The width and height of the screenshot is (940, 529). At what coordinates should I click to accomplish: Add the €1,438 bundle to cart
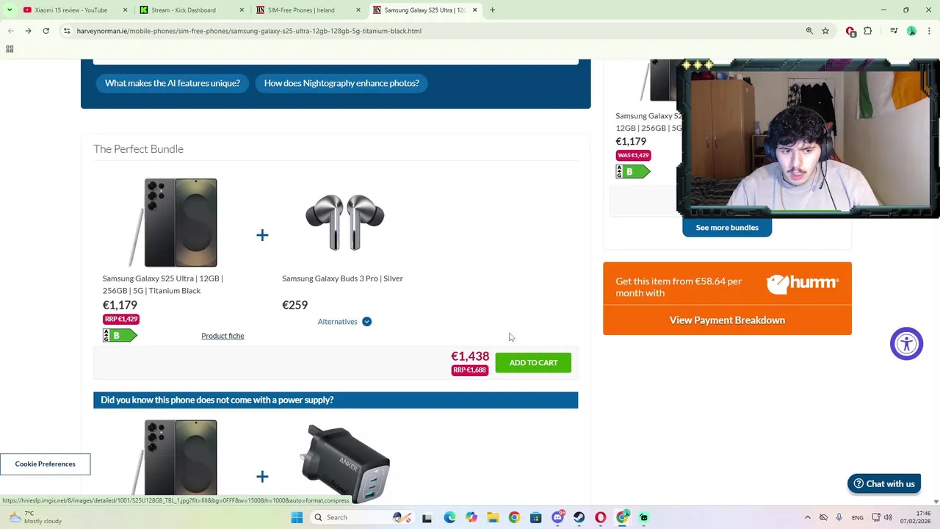(533, 363)
